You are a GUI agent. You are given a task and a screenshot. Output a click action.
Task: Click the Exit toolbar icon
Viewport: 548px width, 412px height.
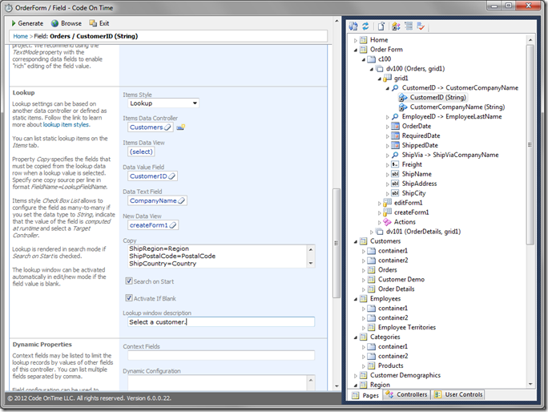pos(93,23)
